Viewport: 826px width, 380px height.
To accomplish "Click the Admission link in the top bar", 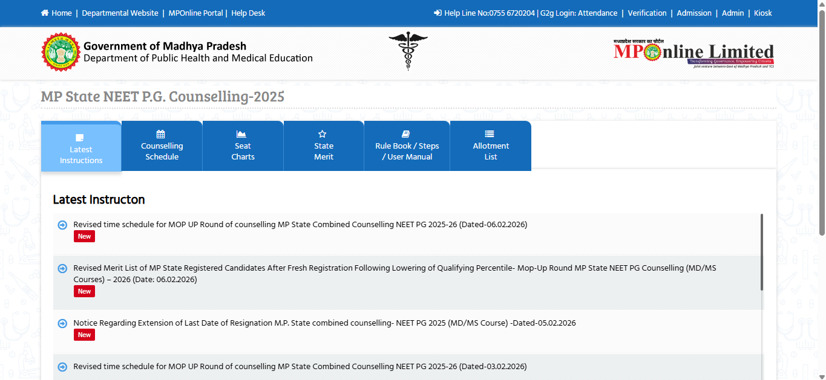I will coord(694,12).
